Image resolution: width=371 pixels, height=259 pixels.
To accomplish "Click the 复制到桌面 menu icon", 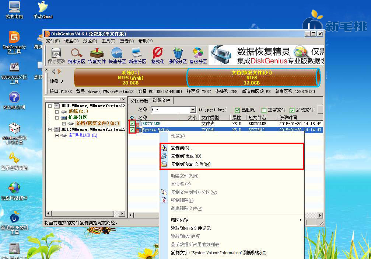I will (x=164, y=156).
